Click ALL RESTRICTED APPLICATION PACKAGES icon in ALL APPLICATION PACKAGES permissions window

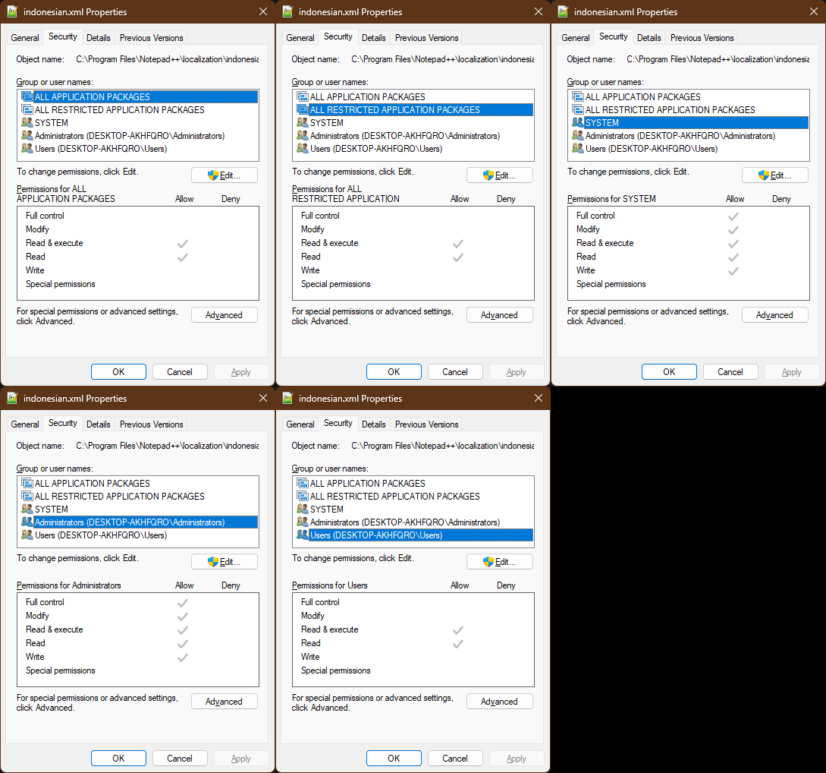(x=27, y=109)
